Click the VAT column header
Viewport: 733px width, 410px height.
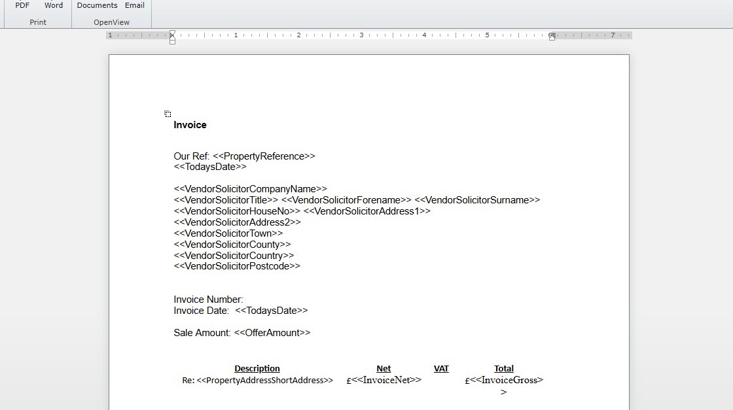441,368
